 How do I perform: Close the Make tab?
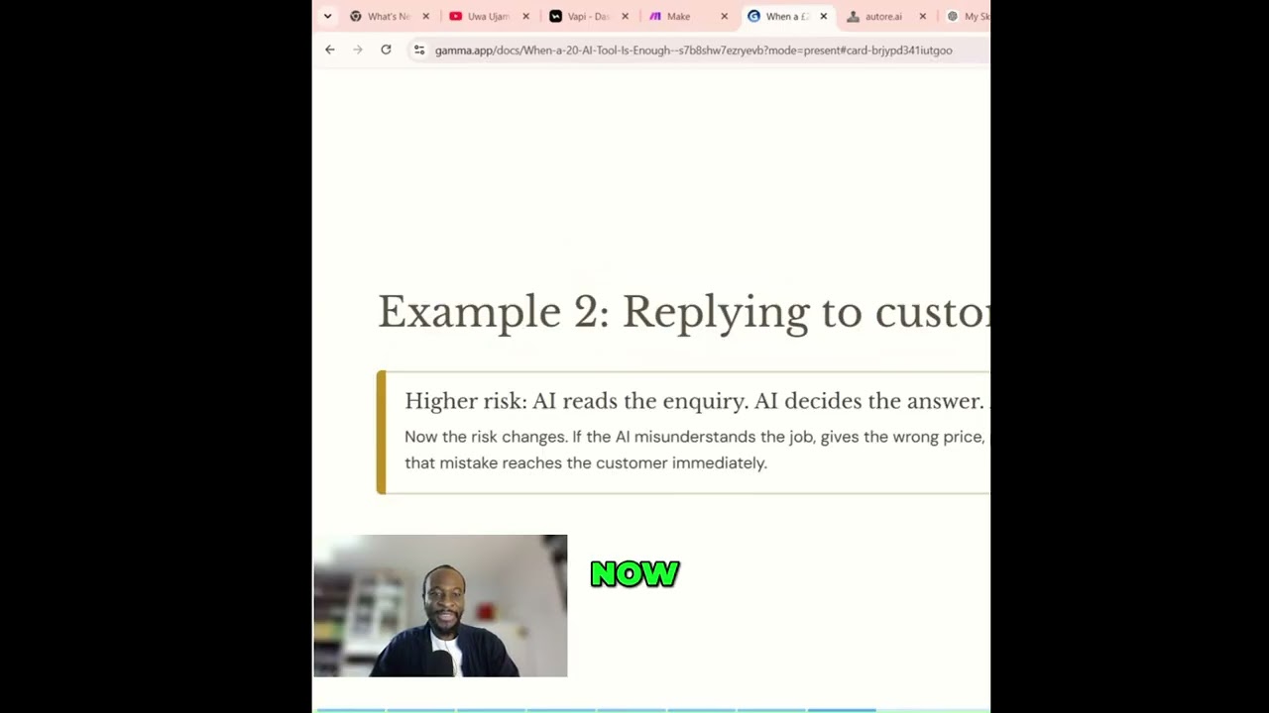(x=724, y=16)
